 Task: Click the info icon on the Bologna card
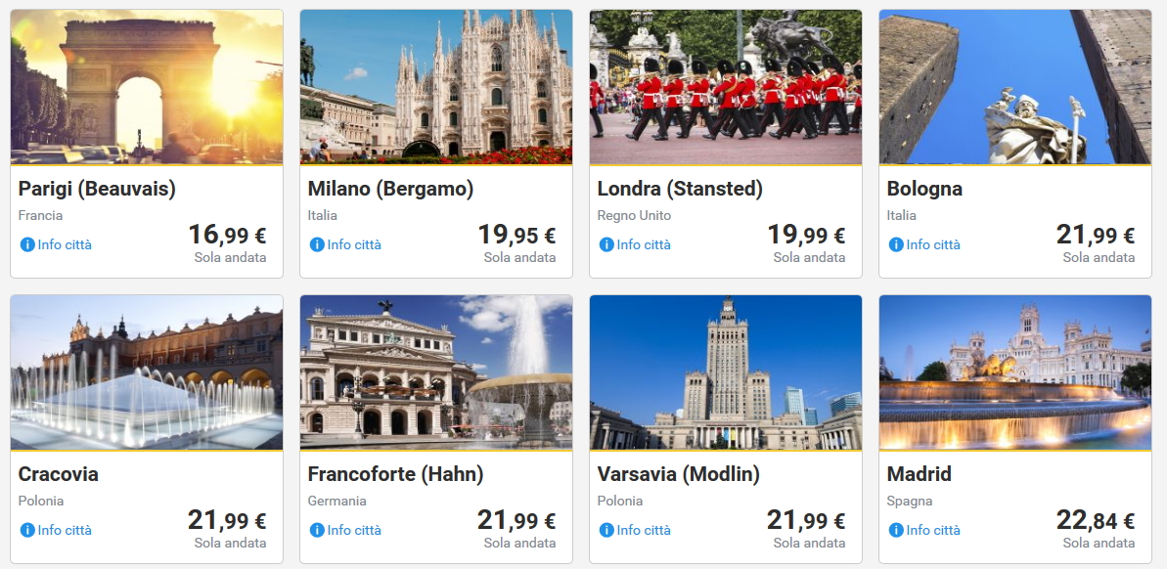click(896, 244)
